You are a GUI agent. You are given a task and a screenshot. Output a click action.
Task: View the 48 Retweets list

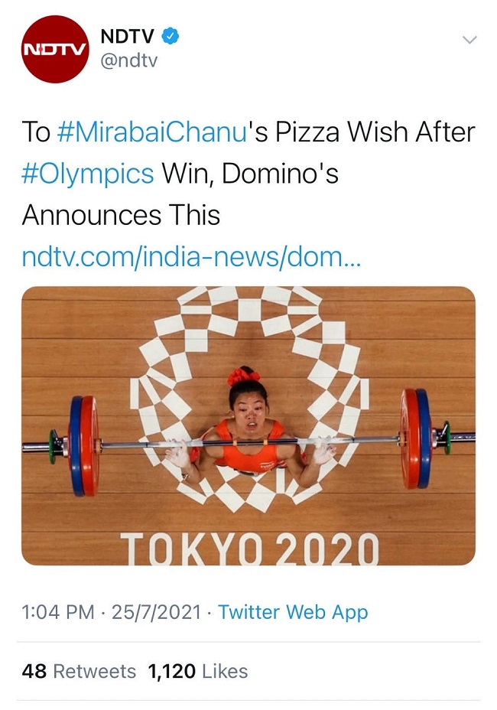(x=79, y=671)
